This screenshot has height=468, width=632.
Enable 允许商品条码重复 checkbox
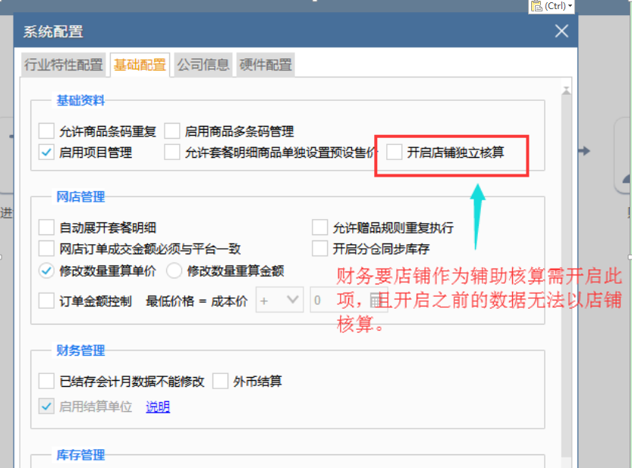pyautogui.click(x=46, y=131)
